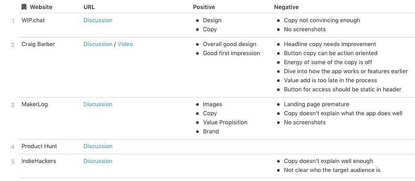Open the Discussion link for WIP.chat
Image resolution: width=415 pixels, height=181 pixels.
pos(98,20)
